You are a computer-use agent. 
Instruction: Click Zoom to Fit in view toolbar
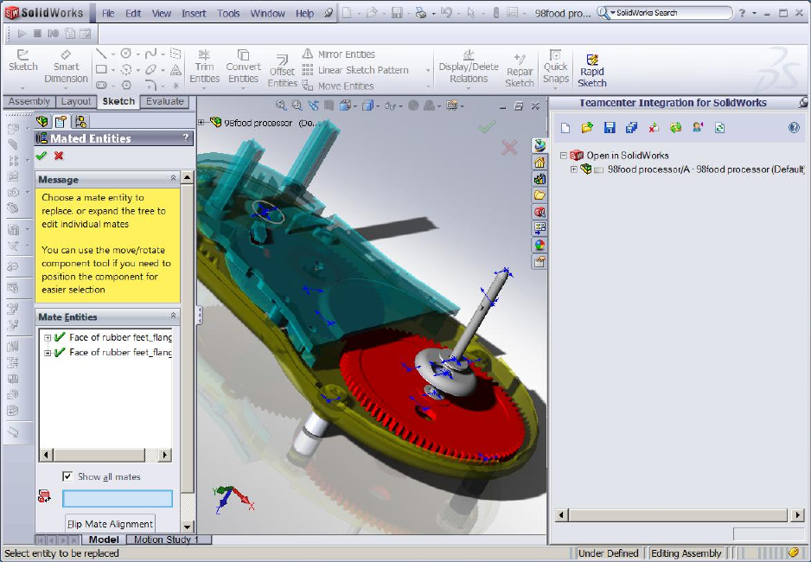pyautogui.click(x=281, y=105)
